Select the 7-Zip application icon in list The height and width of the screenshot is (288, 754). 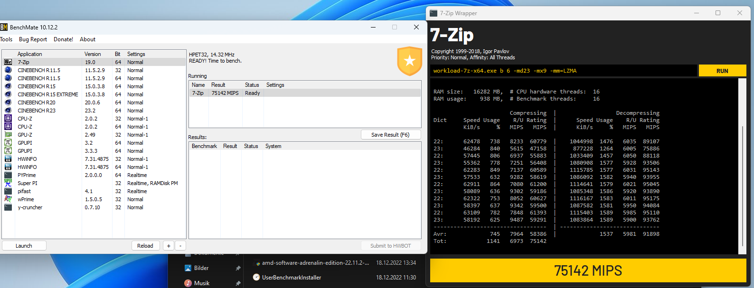tap(8, 62)
